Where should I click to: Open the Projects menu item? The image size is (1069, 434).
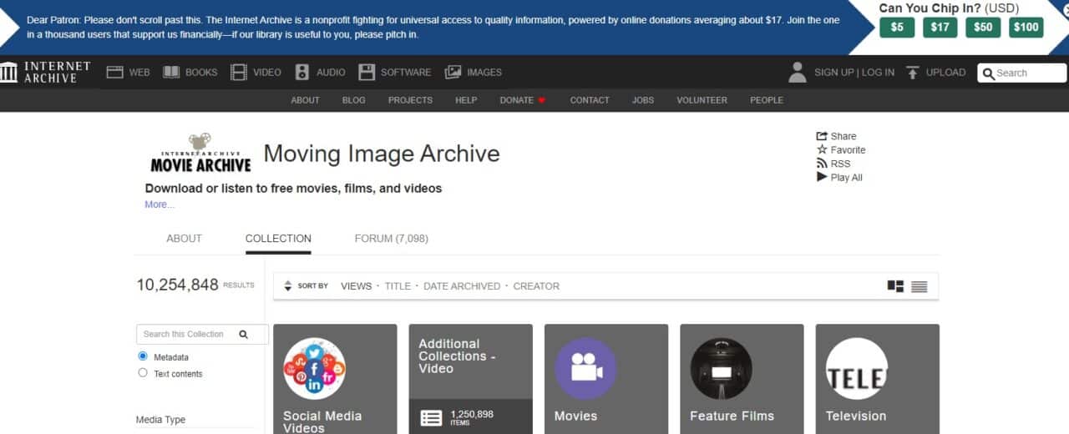pyautogui.click(x=410, y=100)
